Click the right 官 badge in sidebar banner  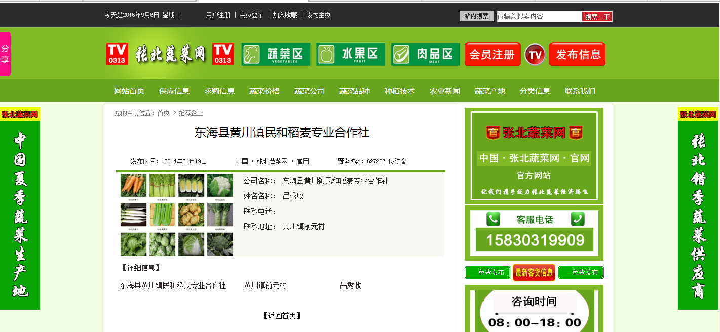[576, 133]
